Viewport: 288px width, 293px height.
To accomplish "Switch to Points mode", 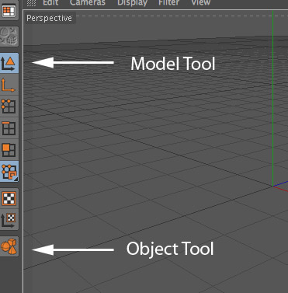I will pos(9,106).
